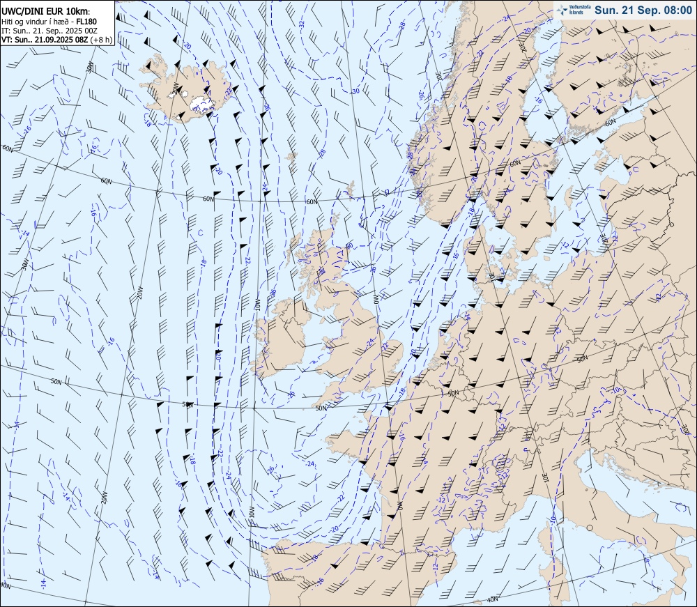Click the Veðurstofa Íslands star logo icon
This screenshot has height=607, width=697.
pos(562,10)
